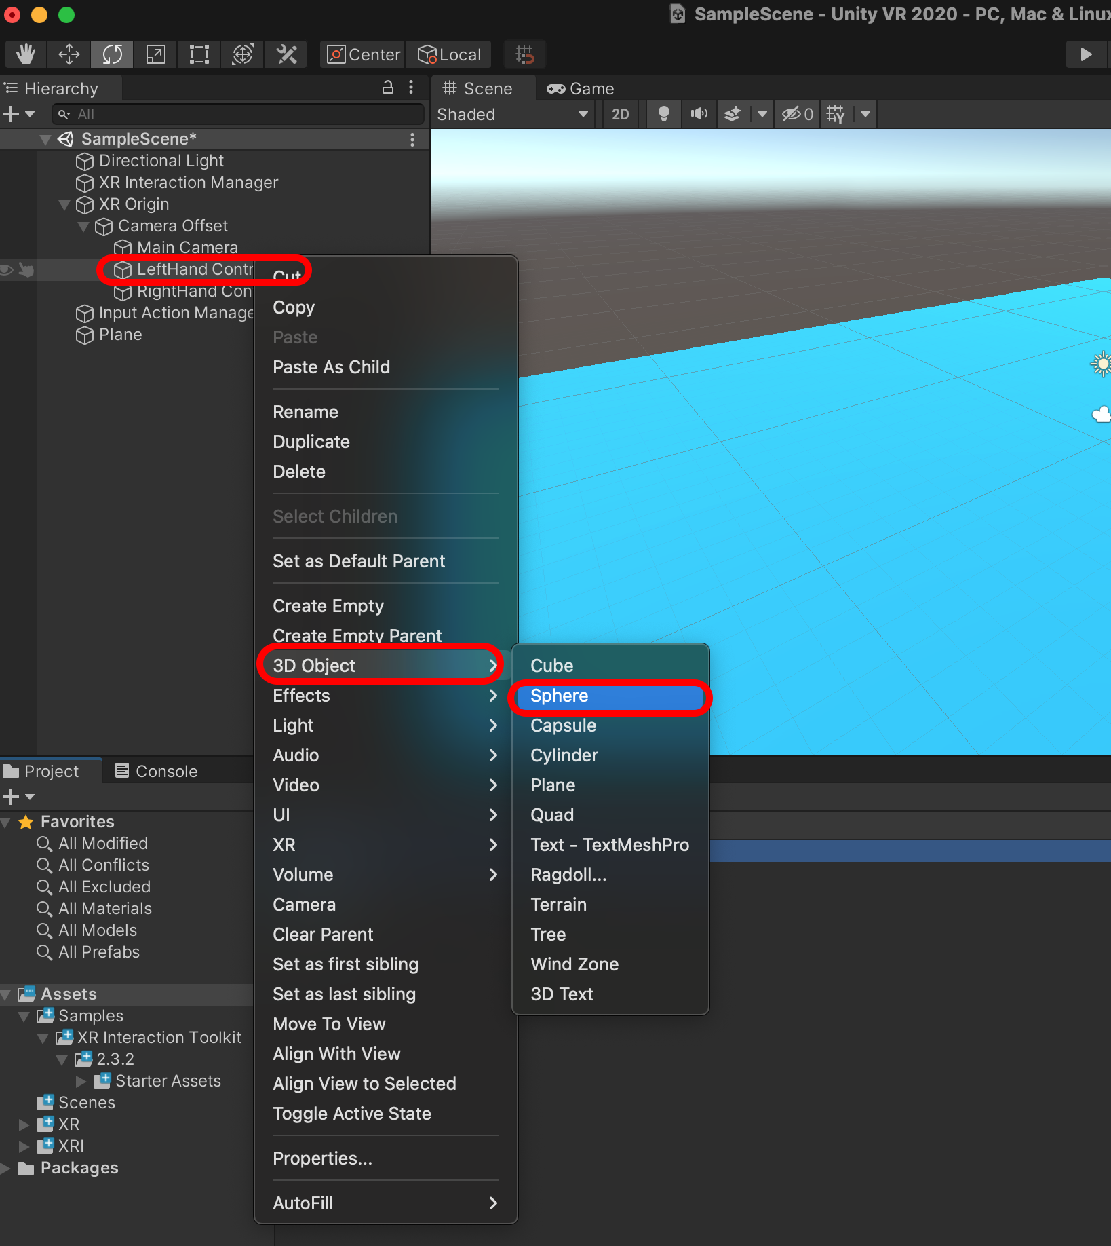This screenshot has height=1246, width=1111.
Task: Open SampleScene kebab options
Action: point(412,139)
